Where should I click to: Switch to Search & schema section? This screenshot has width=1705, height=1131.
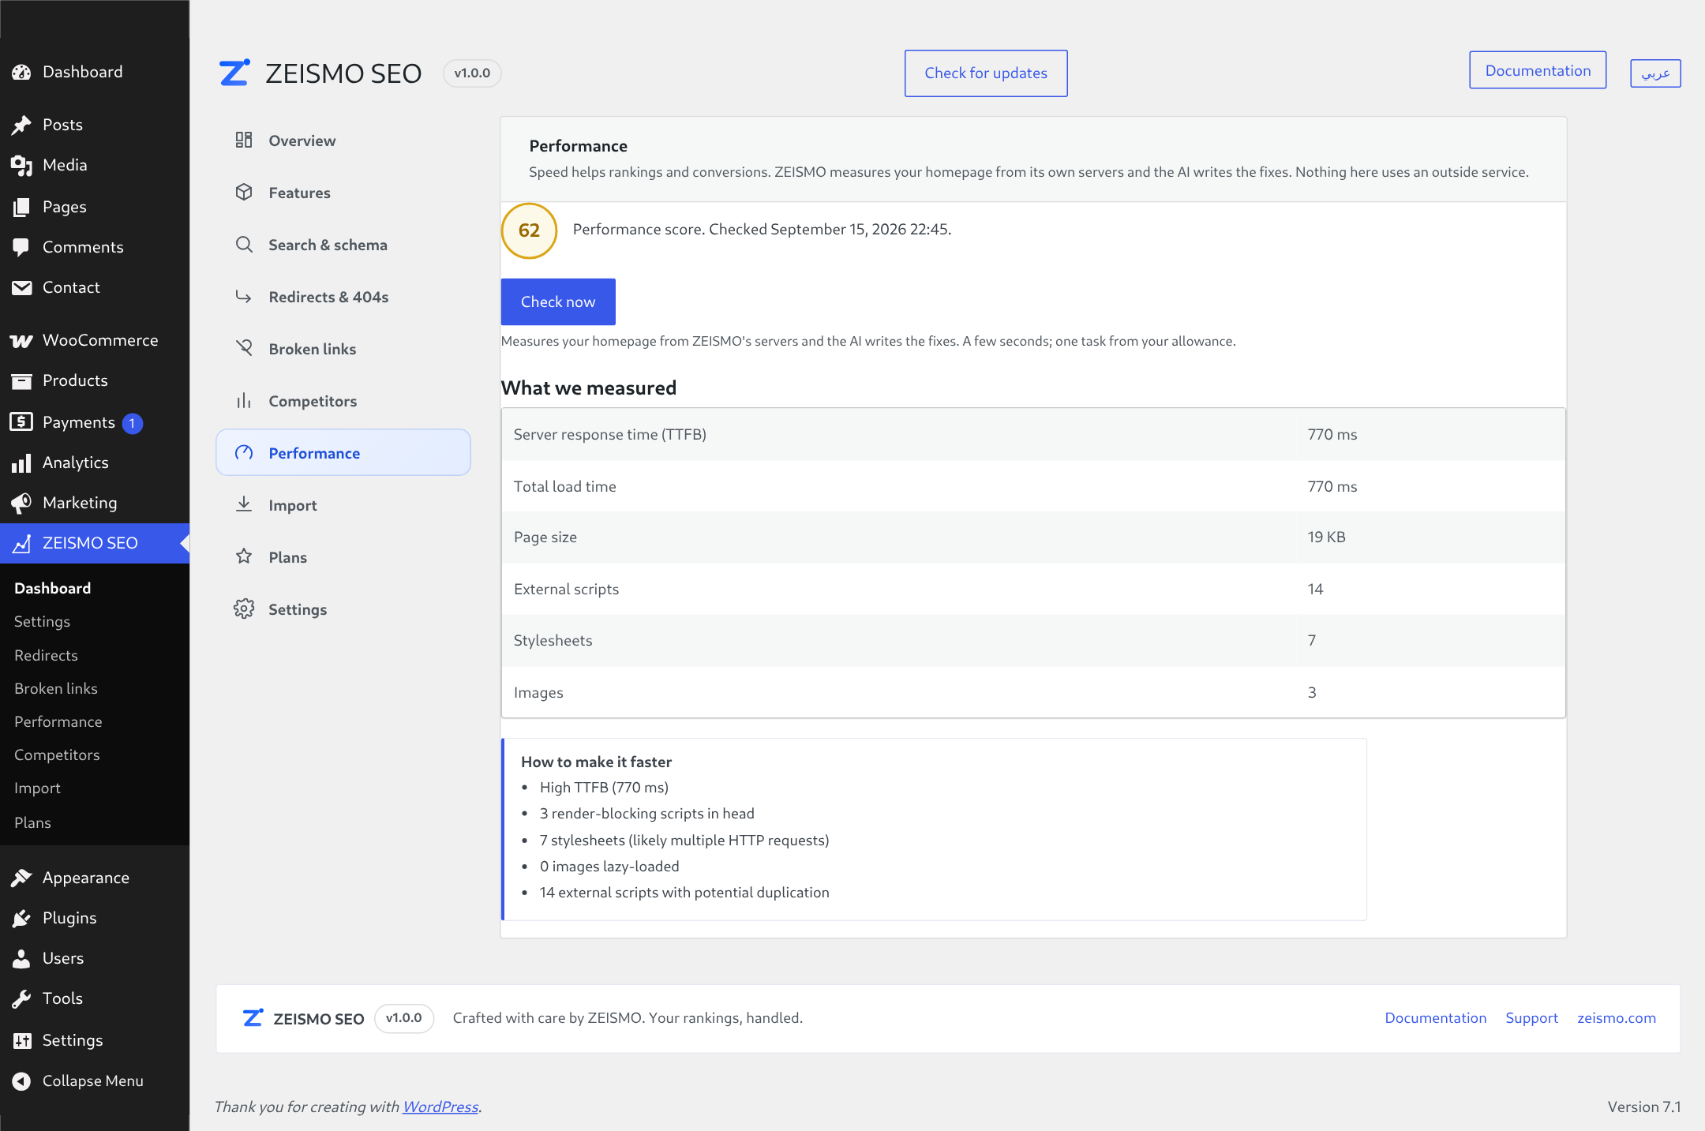(343, 245)
